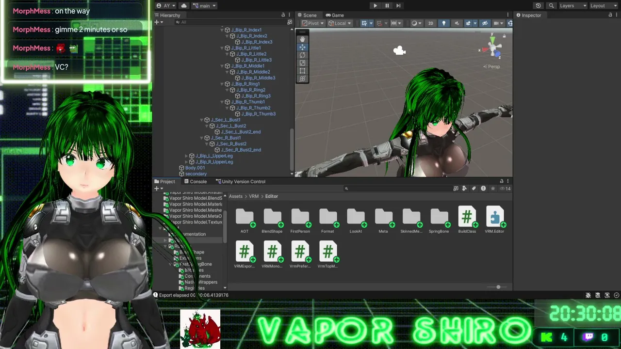
Task: Open the SpringBone folder
Action: point(439,220)
